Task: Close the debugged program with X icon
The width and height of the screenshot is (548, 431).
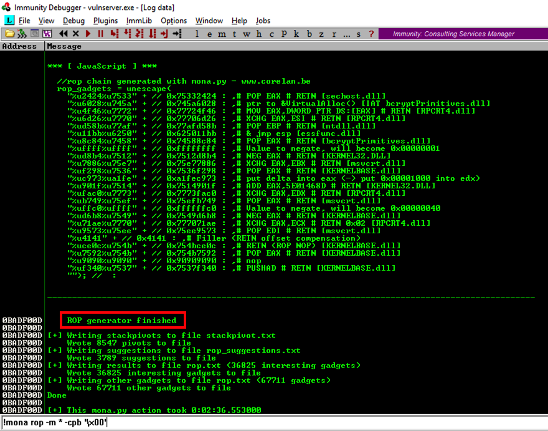Action: click(x=76, y=34)
